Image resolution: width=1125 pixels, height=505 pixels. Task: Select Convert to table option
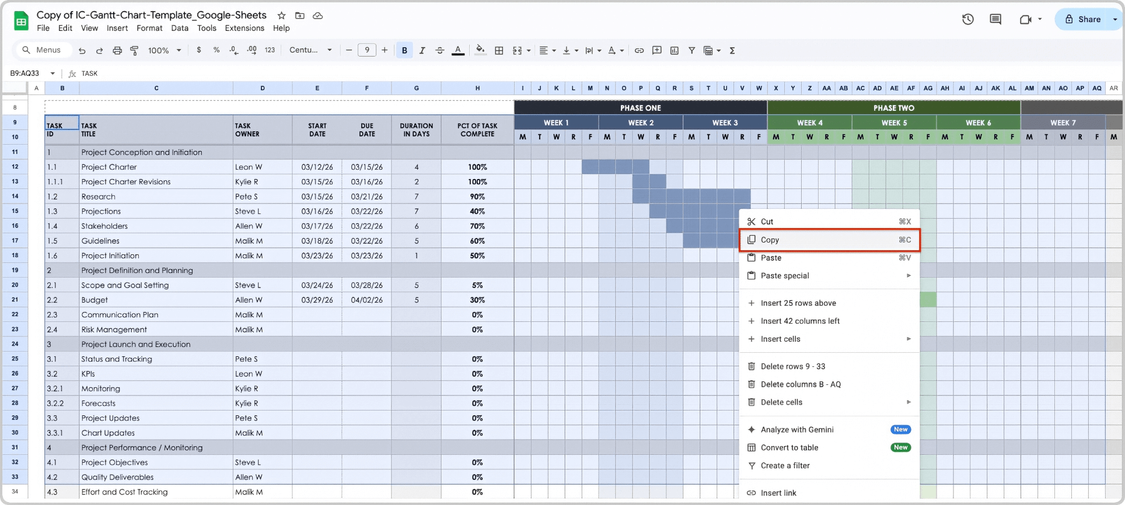point(829,448)
